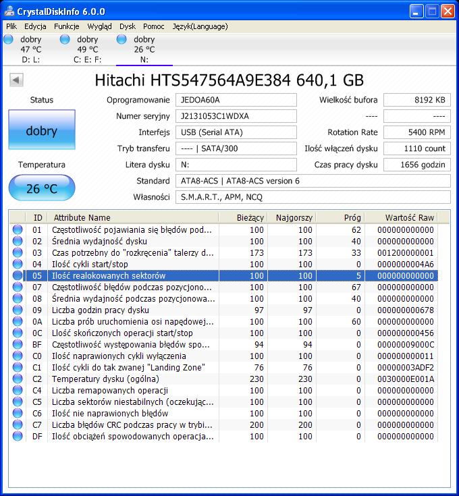Click status orb for attribute 01
The height and width of the screenshot is (496, 459).
click(18, 229)
